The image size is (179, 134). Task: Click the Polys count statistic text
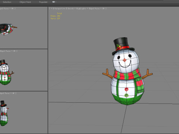[x=55, y=16]
